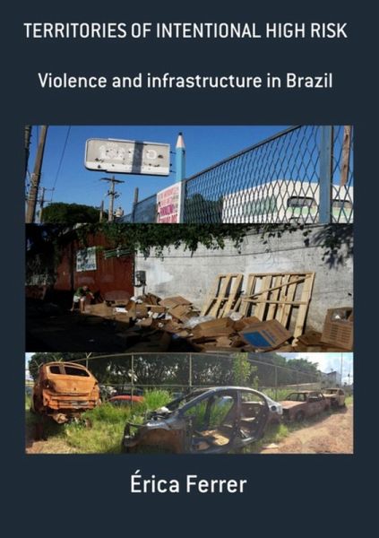
Task: Click the blue cardboard box on ground
Action: click(264, 334)
